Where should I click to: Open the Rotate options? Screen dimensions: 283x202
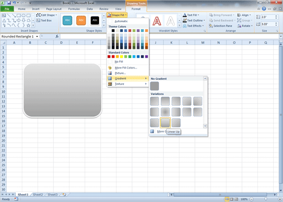[245, 26]
